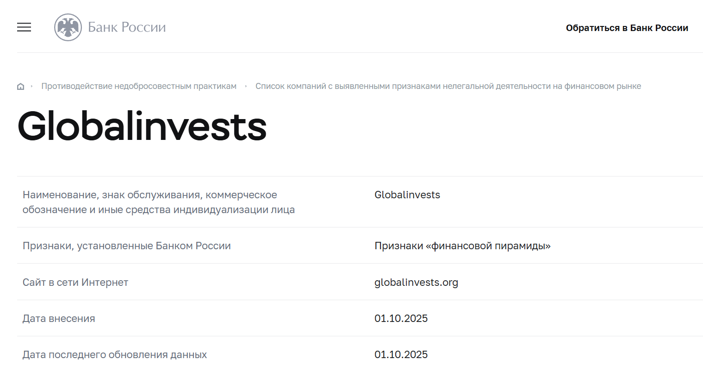Select the "Globalinvests" name value in the table
This screenshot has width=703, height=372.
tap(407, 195)
